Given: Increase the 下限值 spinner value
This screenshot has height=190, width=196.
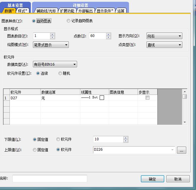Looking at the screenshot, I should point(125,138).
